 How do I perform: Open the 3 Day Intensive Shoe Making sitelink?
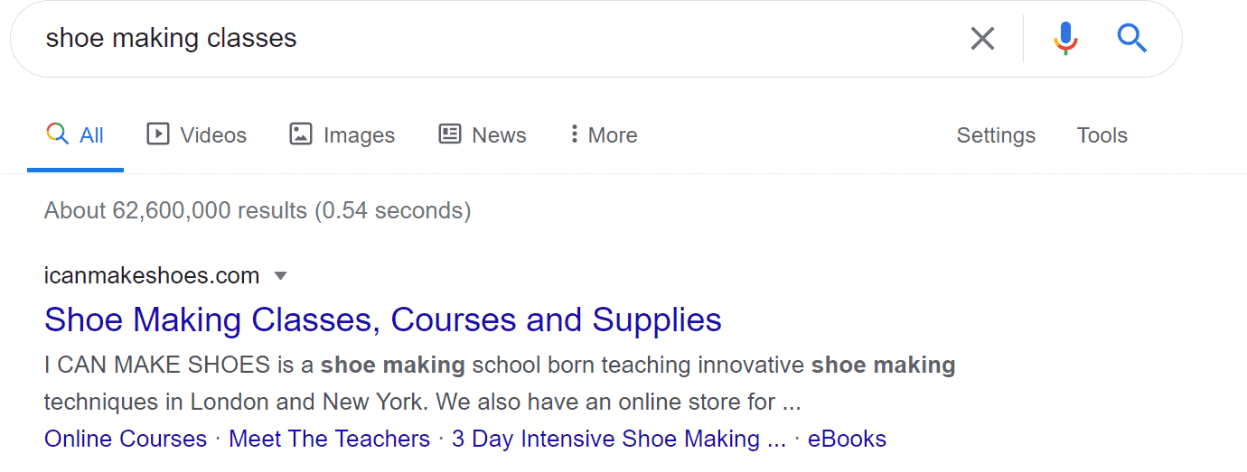619,440
